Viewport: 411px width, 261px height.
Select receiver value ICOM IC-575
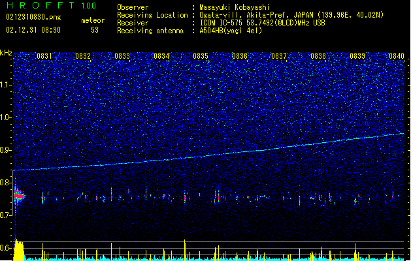click(x=222, y=23)
